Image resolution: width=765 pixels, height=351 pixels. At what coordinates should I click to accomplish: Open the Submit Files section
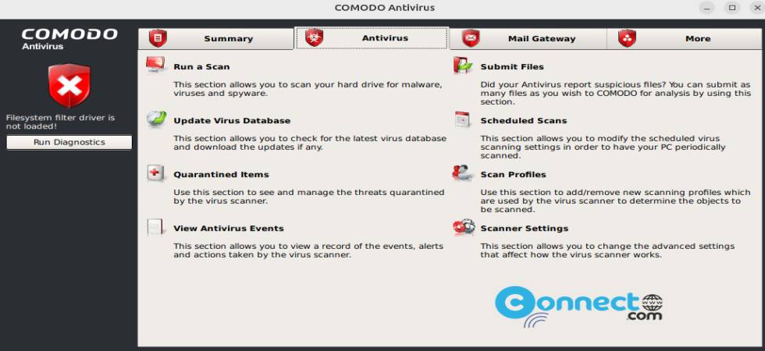pos(512,67)
